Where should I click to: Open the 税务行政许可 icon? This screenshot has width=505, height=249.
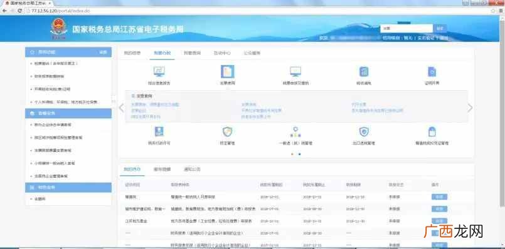[159, 131]
